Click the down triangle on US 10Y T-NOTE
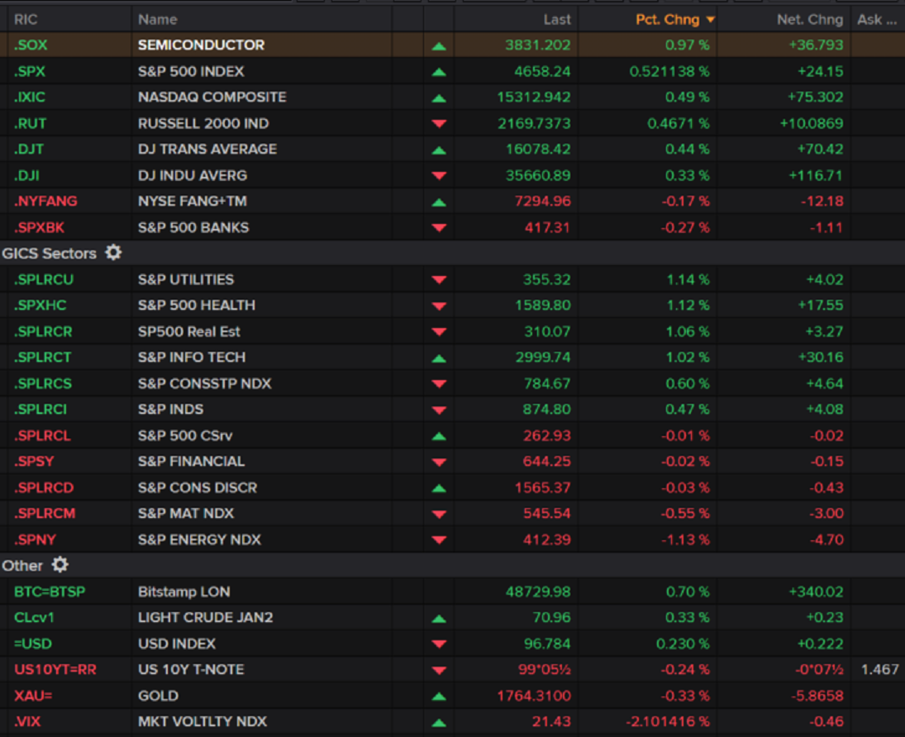 [439, 669]
